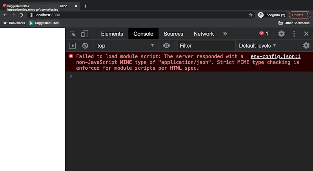This screenshot has width=313, height=171.
Task: Go back using the browser back arrow
Action: point(5,15)
